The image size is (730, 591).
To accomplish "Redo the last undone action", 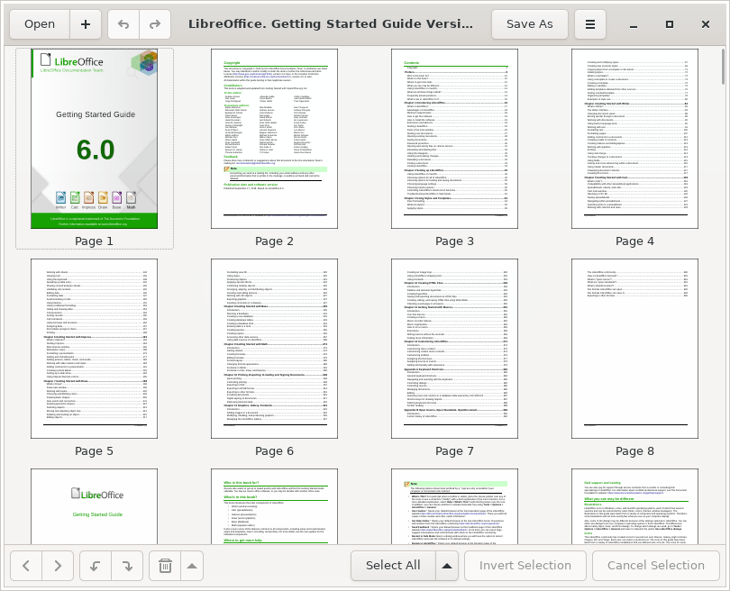I will coord(155,24).
